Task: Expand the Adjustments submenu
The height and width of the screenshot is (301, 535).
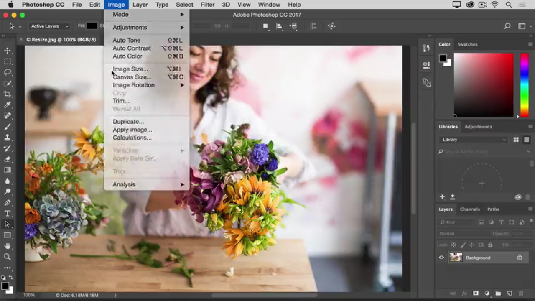Action: [x=130, y=27]
